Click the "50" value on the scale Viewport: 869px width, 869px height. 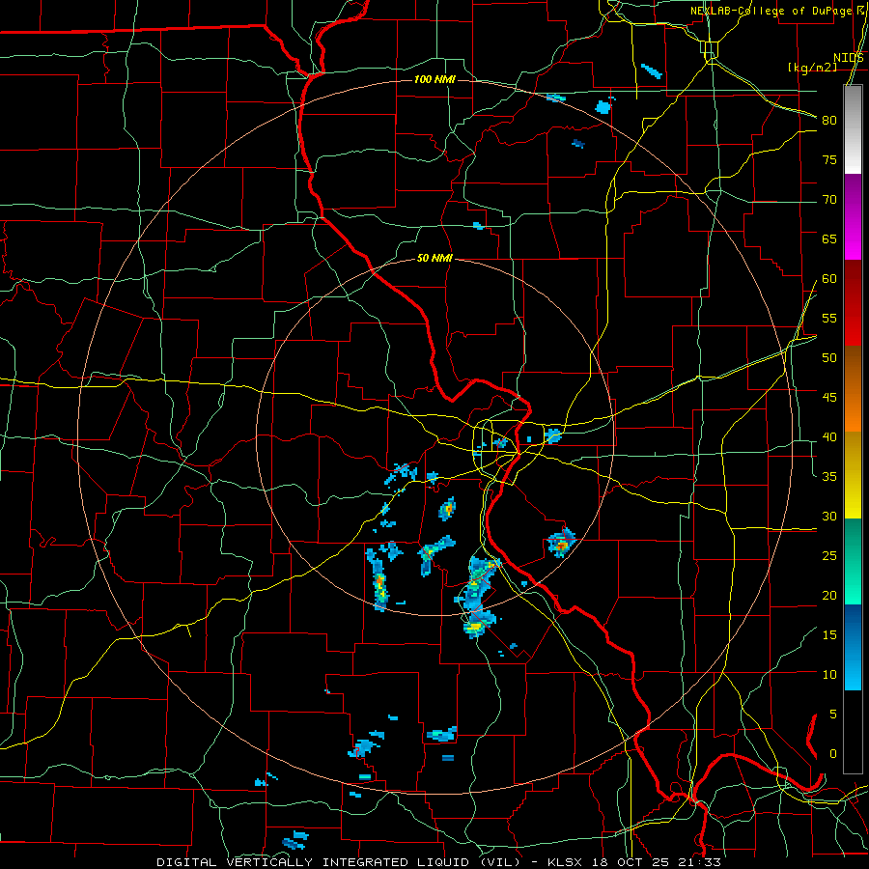829,358
